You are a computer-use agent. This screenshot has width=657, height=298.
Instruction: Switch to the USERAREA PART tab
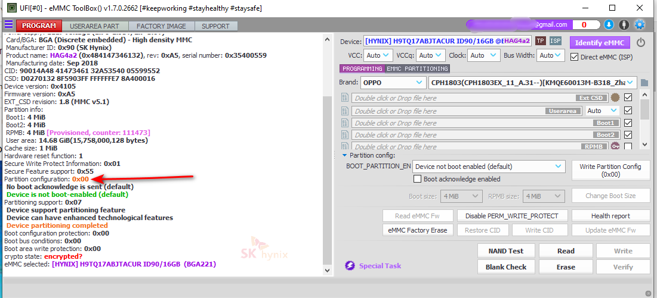tap(95, 26)
